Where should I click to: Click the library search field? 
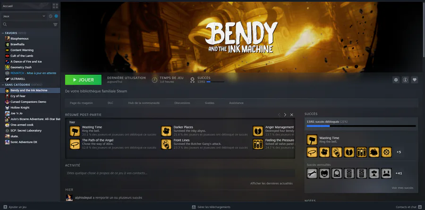tap(26, 24)
